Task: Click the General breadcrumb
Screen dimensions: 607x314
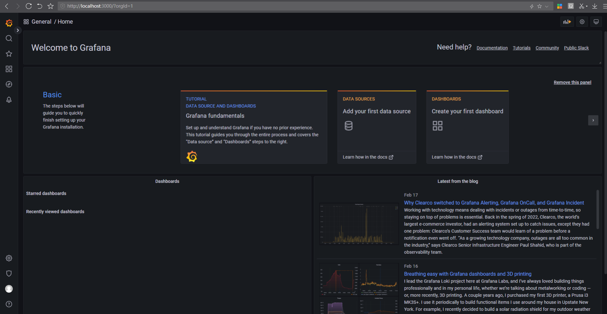Action: (41, 22)
